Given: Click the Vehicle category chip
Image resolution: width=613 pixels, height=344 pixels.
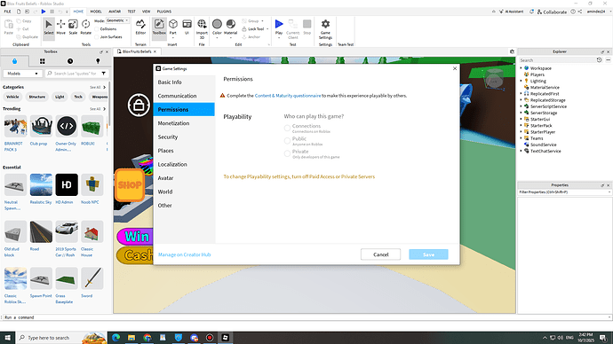Looking at the screenshot, I should [x=12, y=97].
